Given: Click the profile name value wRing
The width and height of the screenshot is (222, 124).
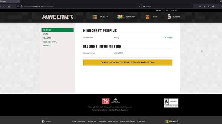Looking at the screenshot, I should [x=117, y=37].
